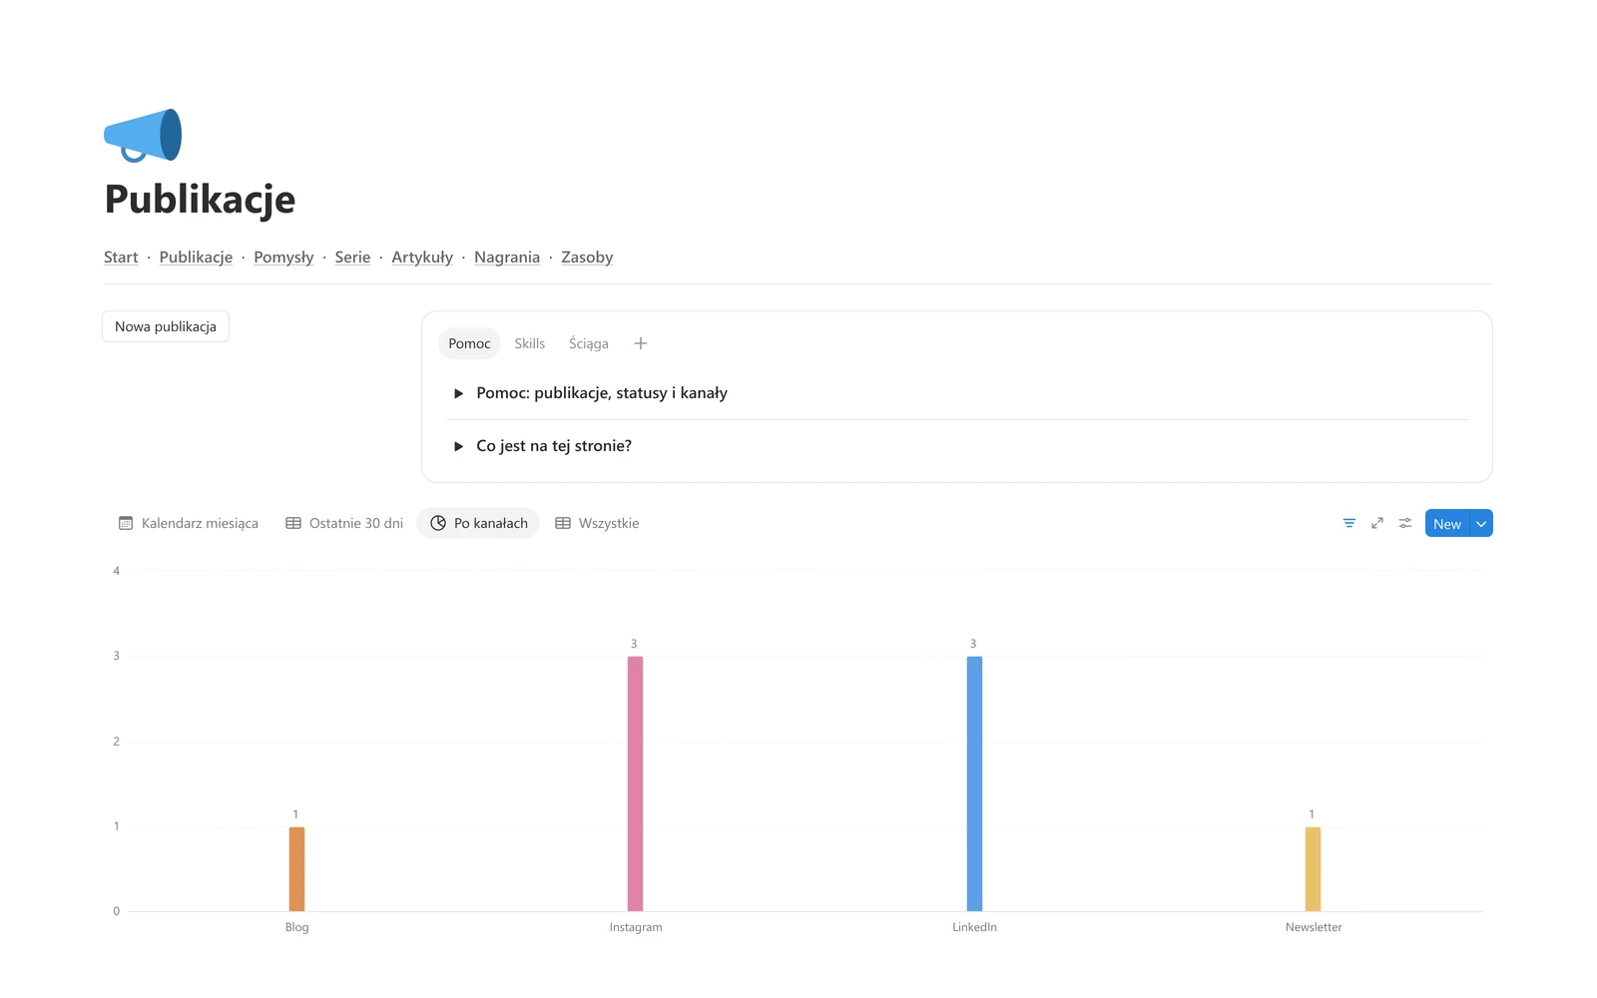Click the Blog axis label
Screen dimensions: 1597x998
296,927
